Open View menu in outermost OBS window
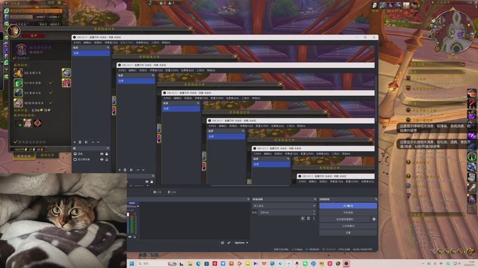This screenshot has height=268, width=478. (x=98, y=42)
